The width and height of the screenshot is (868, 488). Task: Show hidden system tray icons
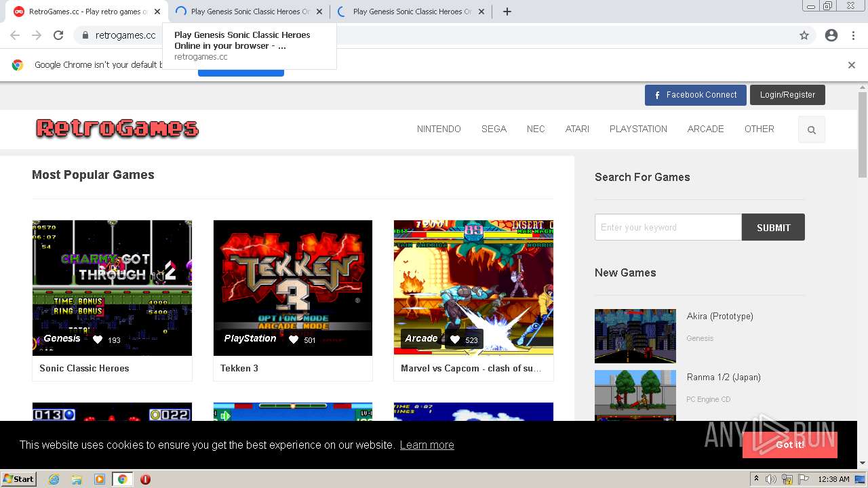[756, 479]
